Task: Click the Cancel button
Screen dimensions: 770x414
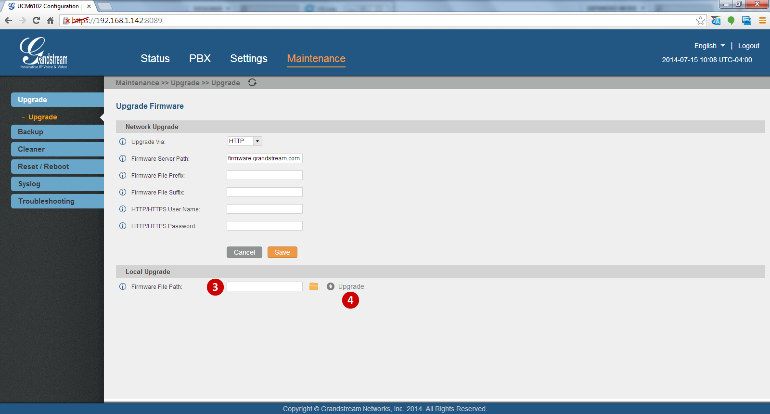Action: pos(244,252)
